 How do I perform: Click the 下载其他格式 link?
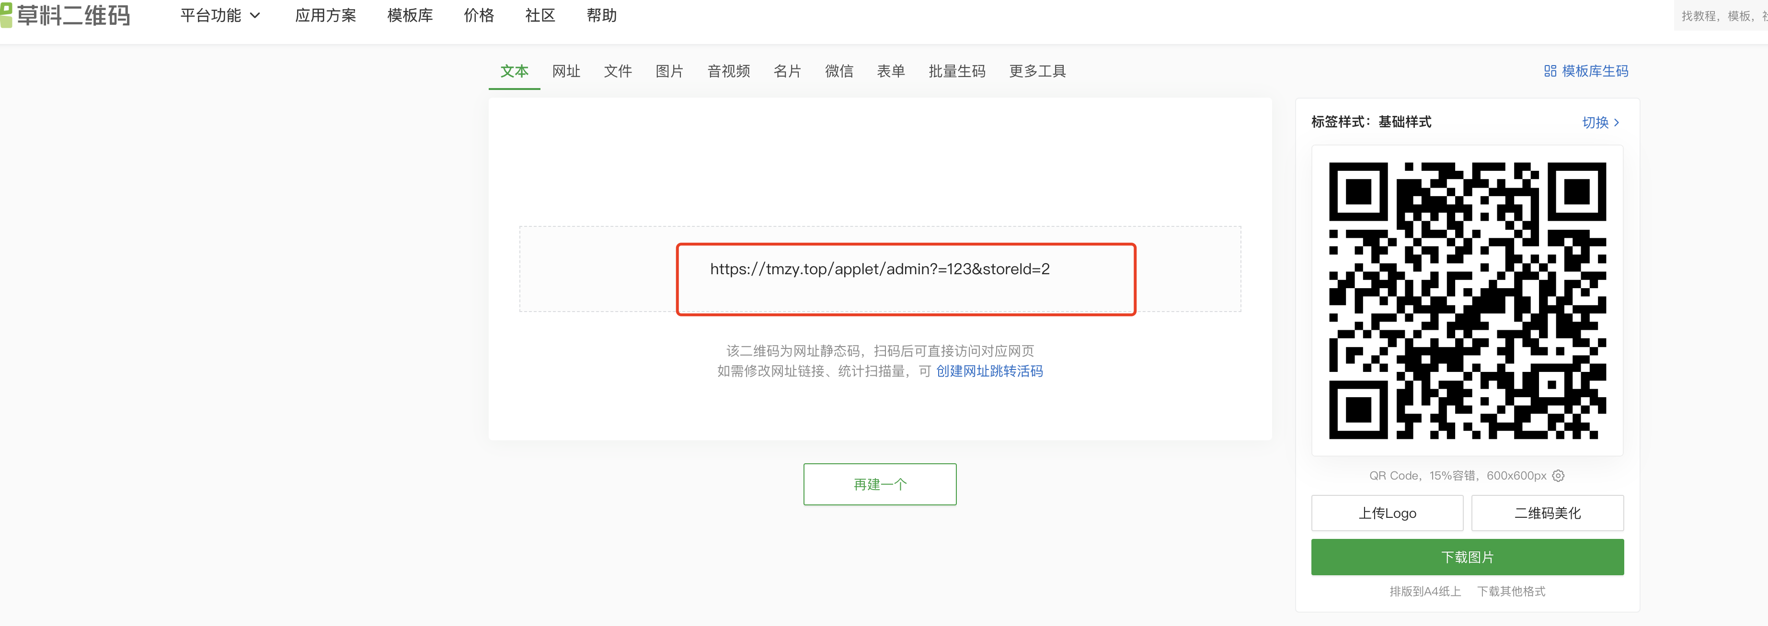pyautogui.click(x=1511, y=591)
